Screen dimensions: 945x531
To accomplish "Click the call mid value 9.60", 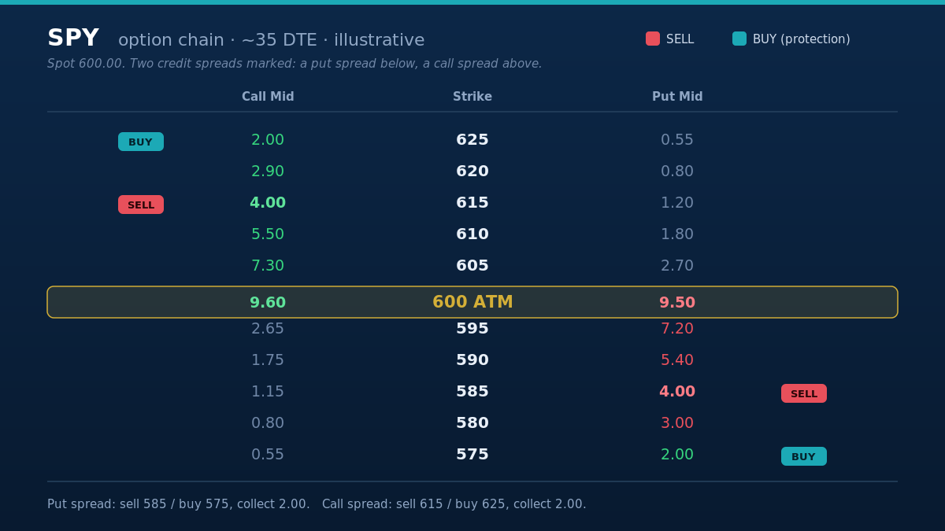I will 268,303.
